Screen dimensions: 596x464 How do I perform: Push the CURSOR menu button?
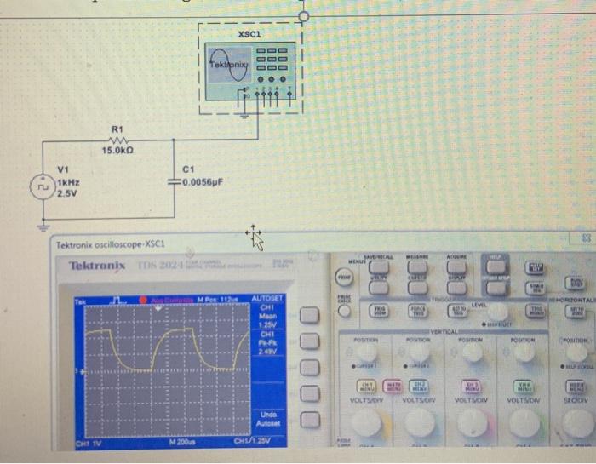coord(417,287)
